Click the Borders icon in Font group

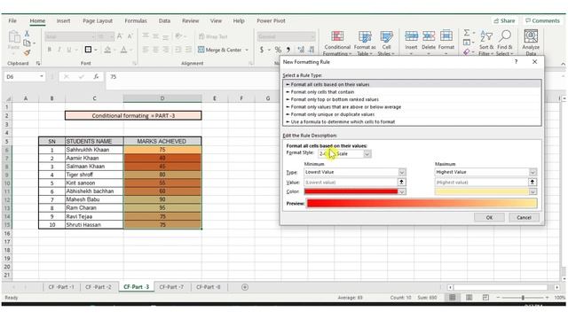(x=88, y=50)
